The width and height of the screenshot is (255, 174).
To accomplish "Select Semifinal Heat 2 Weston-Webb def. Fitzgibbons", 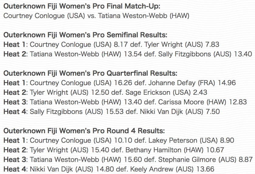I will pyautogui.click(x=128, y=54).
